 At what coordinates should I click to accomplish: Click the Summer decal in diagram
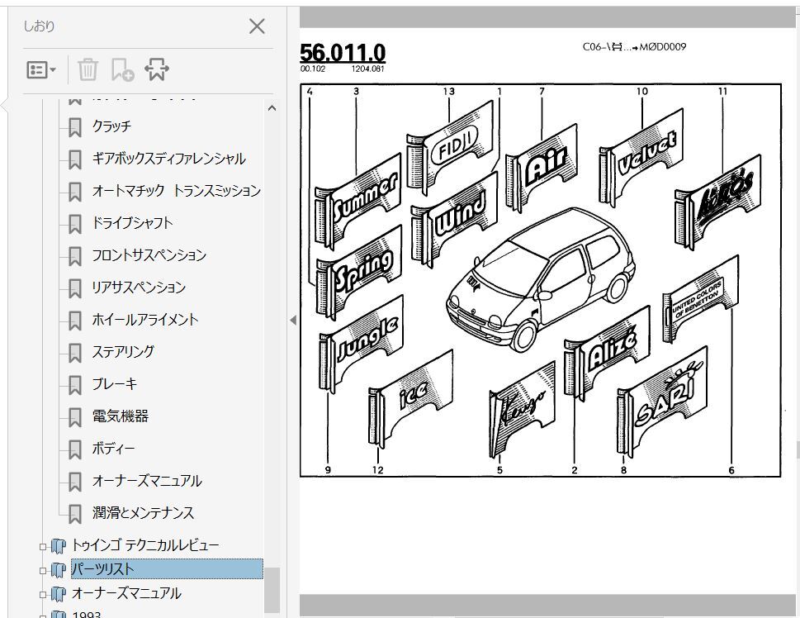tap(358, 200)
